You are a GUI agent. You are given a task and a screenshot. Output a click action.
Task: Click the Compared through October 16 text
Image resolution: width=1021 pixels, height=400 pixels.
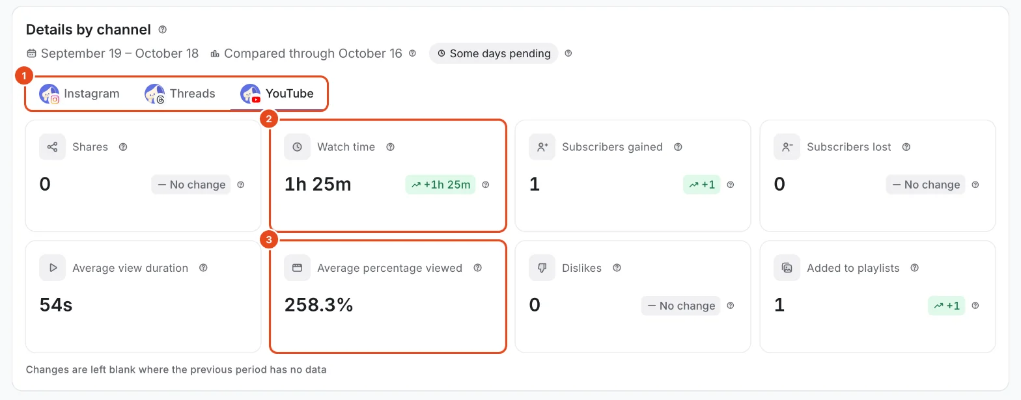tap(313, 53)
